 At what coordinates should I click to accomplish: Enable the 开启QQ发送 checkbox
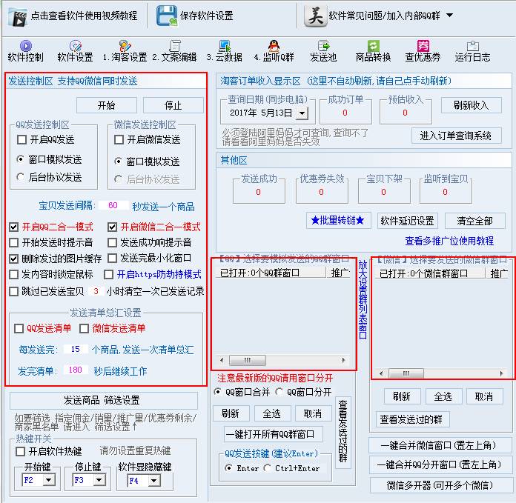pos(21,140)
